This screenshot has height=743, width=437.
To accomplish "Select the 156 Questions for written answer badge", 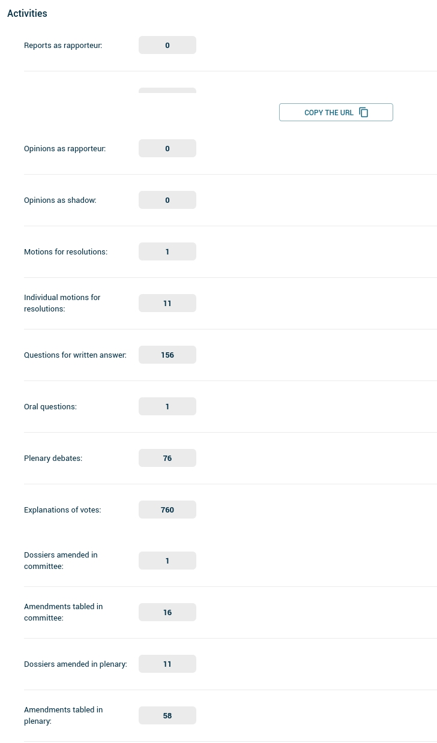I will coord(167,355).
